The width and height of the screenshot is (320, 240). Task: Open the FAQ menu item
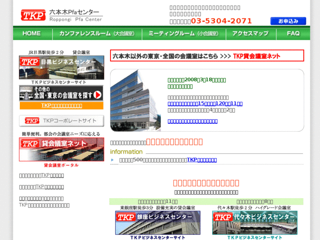tap(293, 33)
